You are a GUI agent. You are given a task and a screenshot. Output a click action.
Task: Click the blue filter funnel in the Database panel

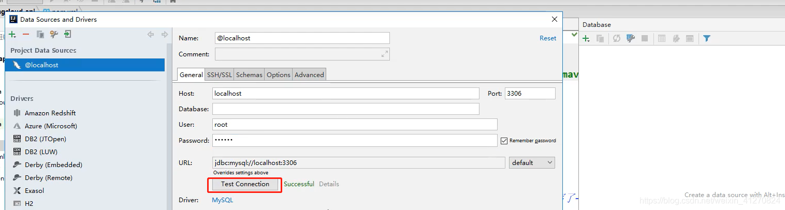click(x=707, y=38)
